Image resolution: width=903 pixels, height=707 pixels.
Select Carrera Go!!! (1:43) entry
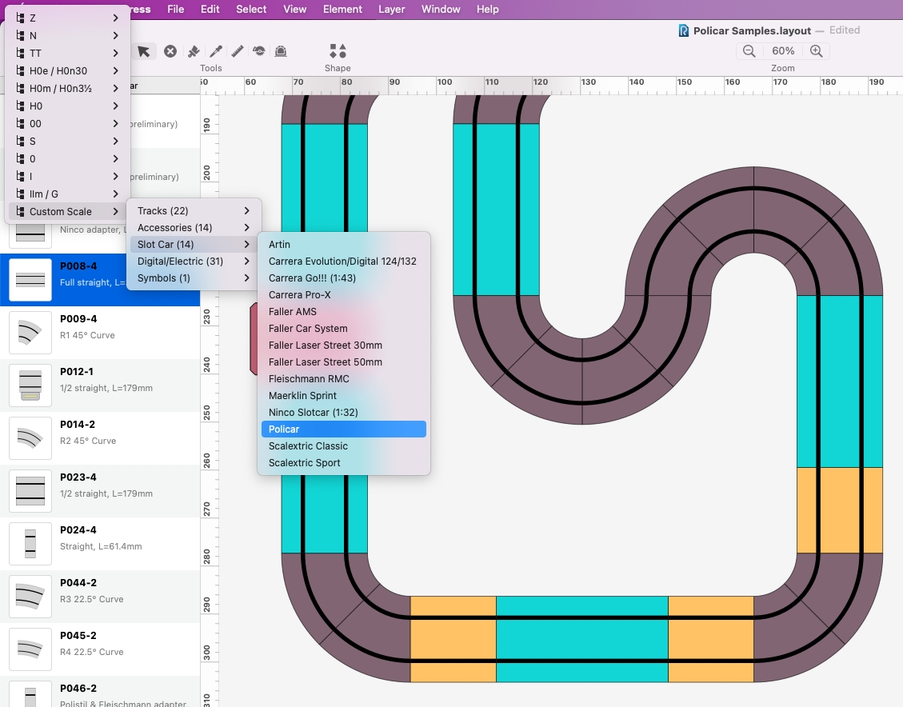[312, 278]
